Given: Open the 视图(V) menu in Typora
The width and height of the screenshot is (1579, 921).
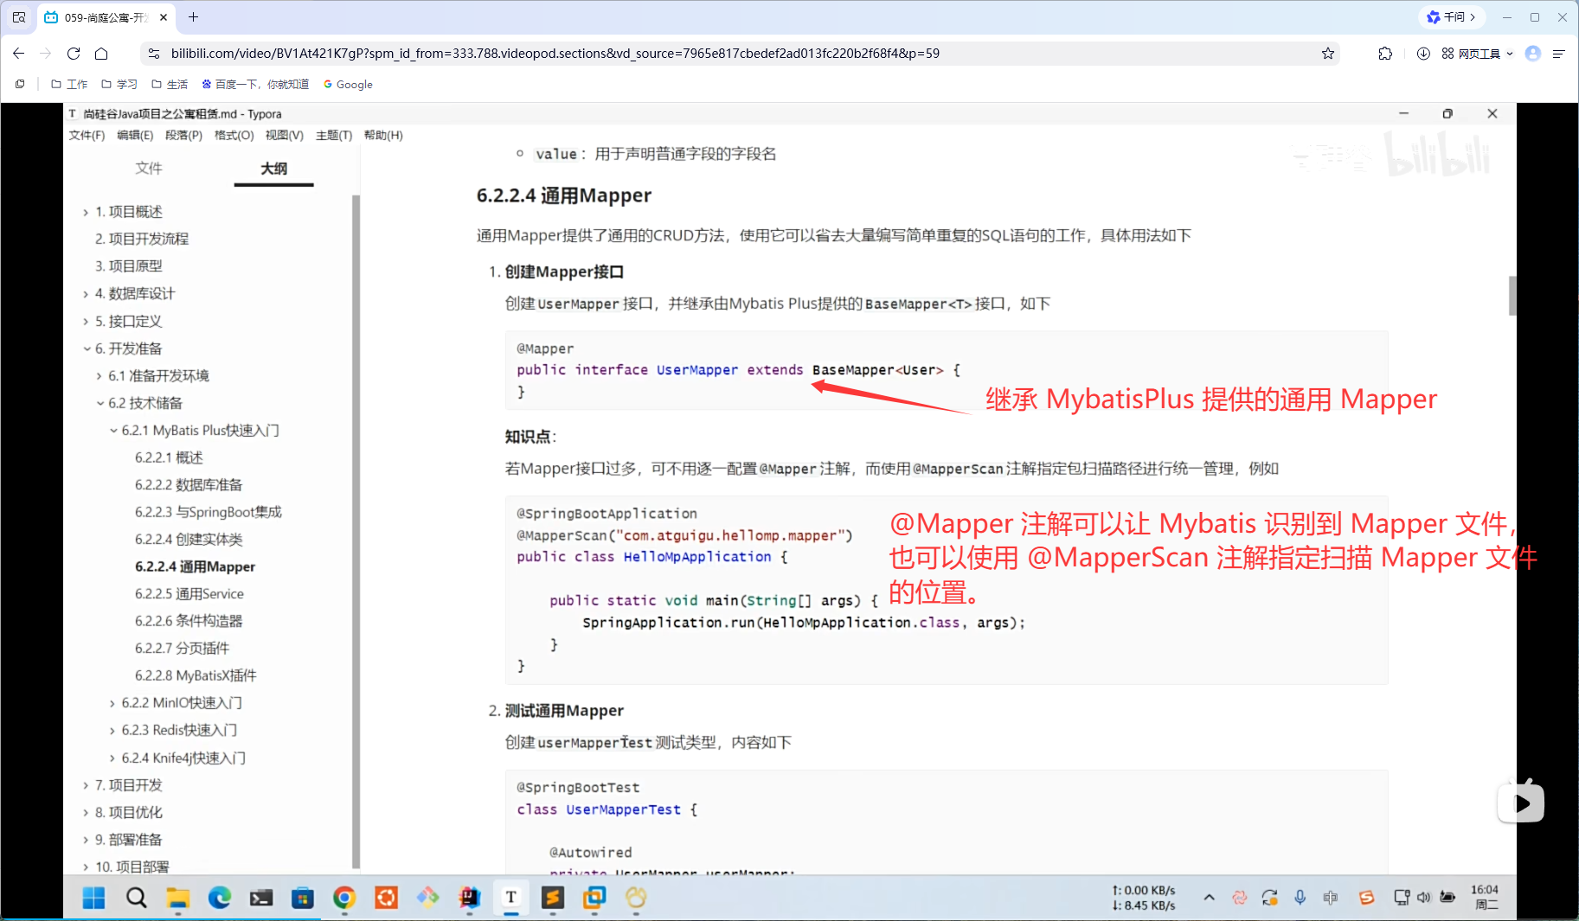Looking at the screenshot, I should tap(284, 135).
